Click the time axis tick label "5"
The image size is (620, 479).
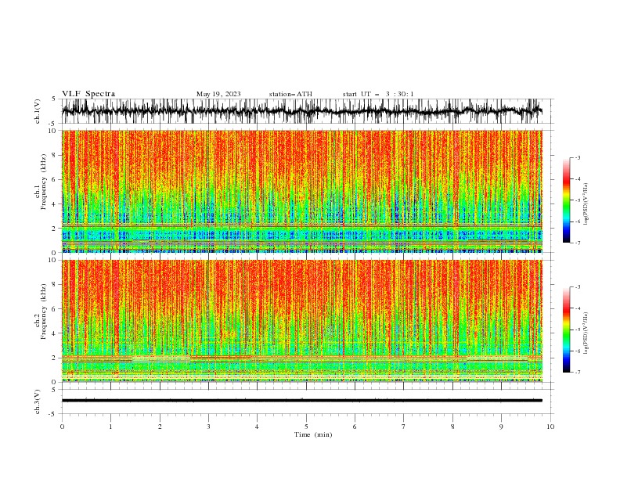306,427
